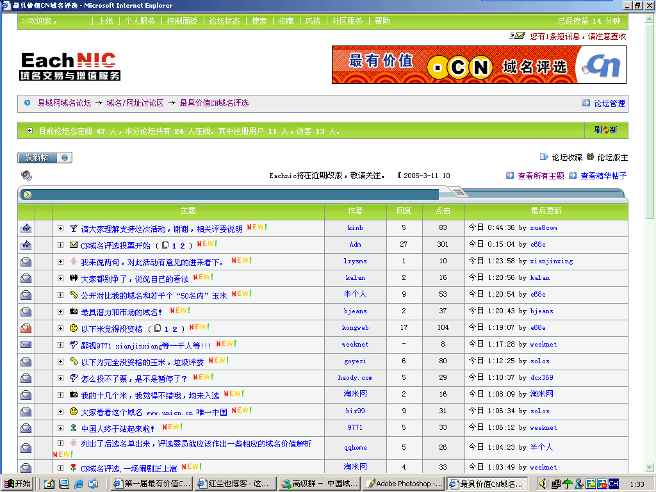Click the speaker announcement icon

pyautogui.click(x=26, y=176)
